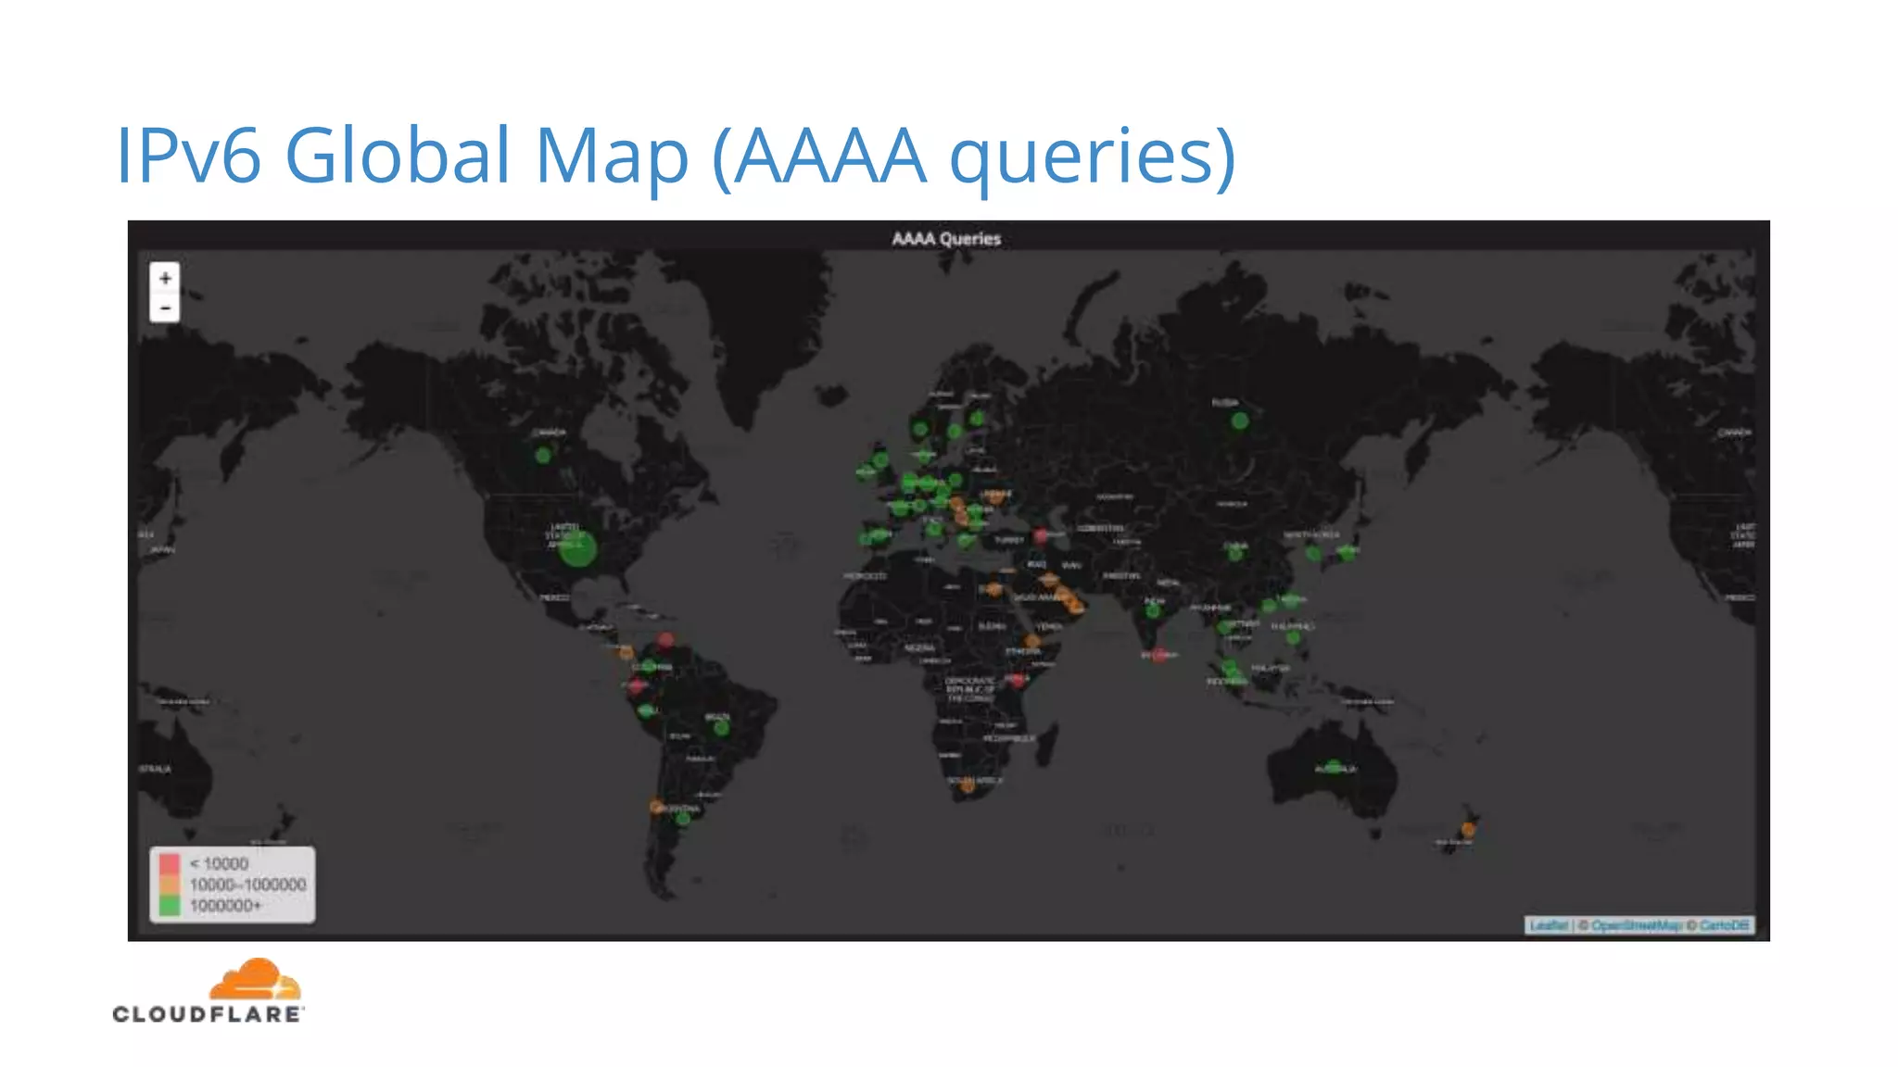
Task: Select the red marker in Kenya
Action: (1018, 681)
